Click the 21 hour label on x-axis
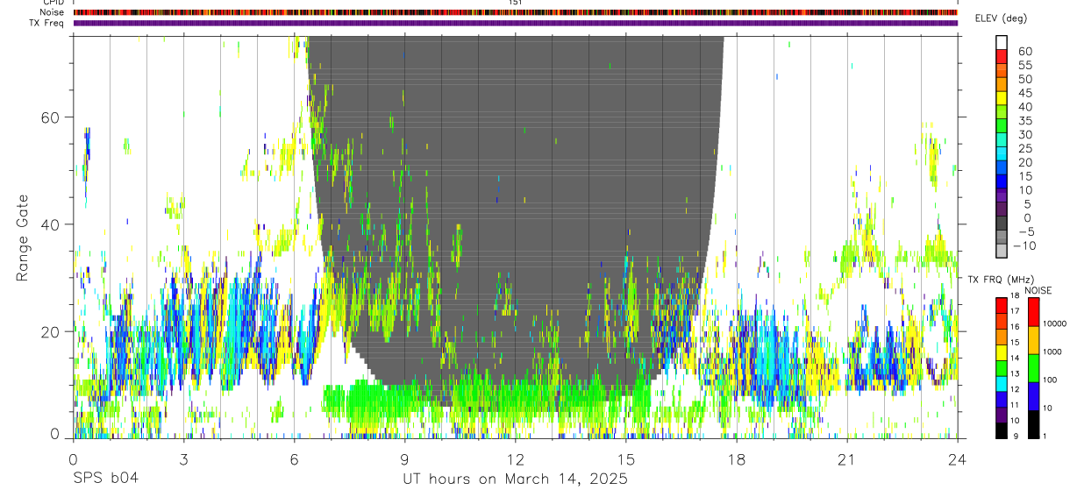Image resolution: width=1077 pixels, height=497 pixels. [847, 458]
